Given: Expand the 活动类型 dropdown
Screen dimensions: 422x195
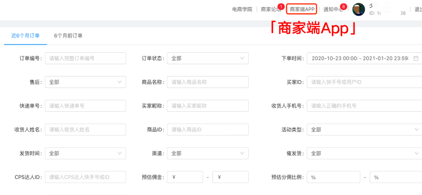Looking at the screenshot, I should tap(364, 130).
